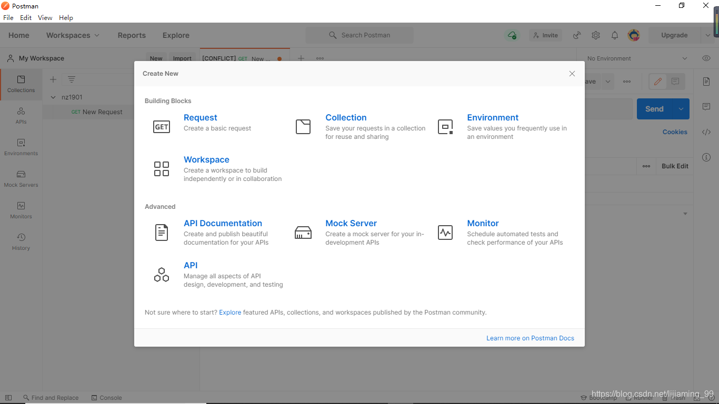The image size is (719, 404).
Task: Open Learn more on Postman Docs
Action: [x=530, y=338]
